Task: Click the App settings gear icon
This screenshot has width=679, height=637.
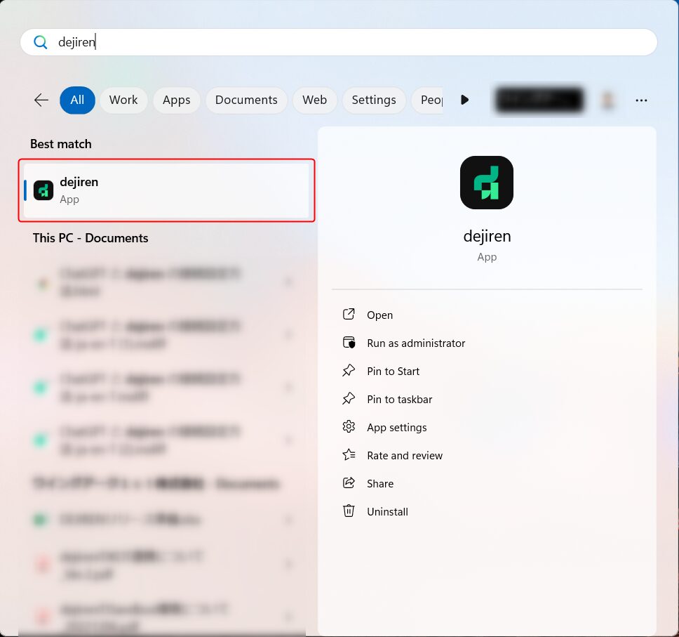Action: click(349, 427)
